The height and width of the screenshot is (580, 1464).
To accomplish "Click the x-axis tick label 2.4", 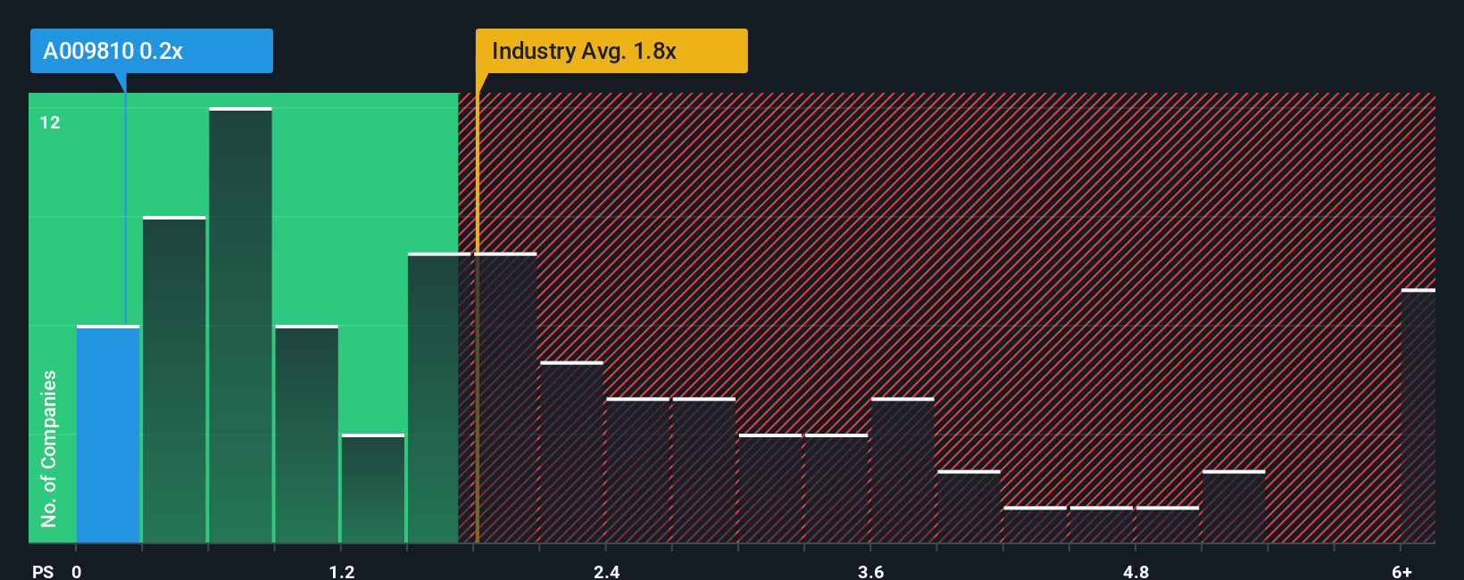I will pyautogui.click(x=606, y=571).
